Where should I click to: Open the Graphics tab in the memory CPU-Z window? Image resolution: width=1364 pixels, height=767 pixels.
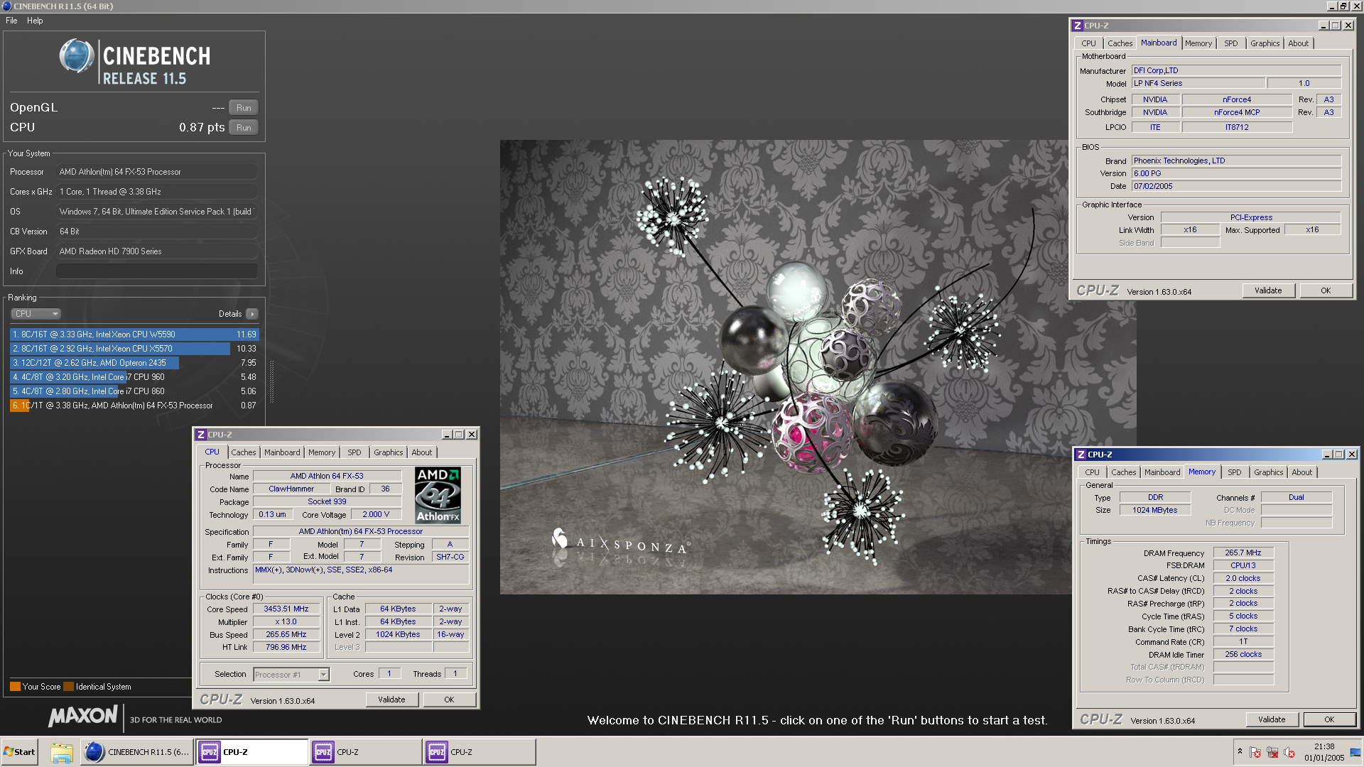(x=1269, y=472)
